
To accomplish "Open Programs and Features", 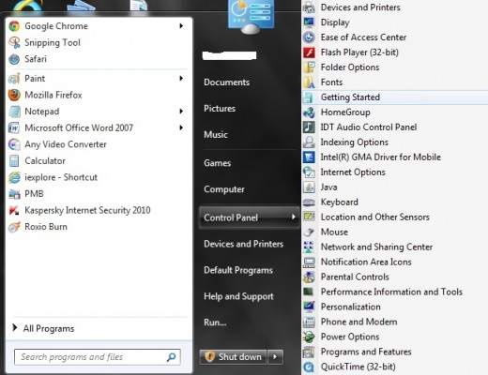I will pos(366,352).
